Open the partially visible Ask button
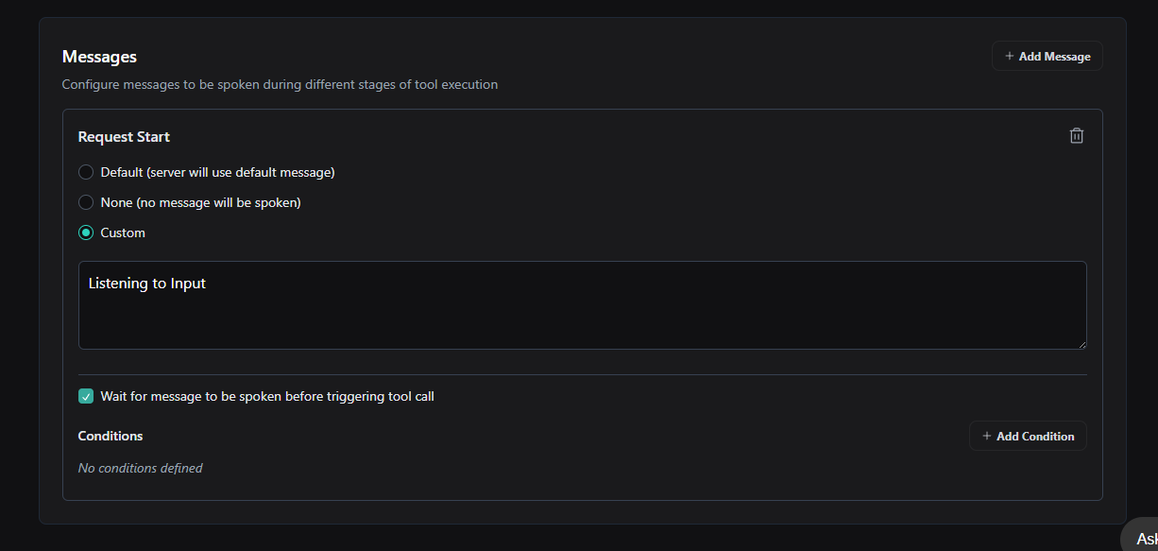Image resolution: width=1158 pixels, height=551 pixels. pyautogui.click(x=1144, y=538)
